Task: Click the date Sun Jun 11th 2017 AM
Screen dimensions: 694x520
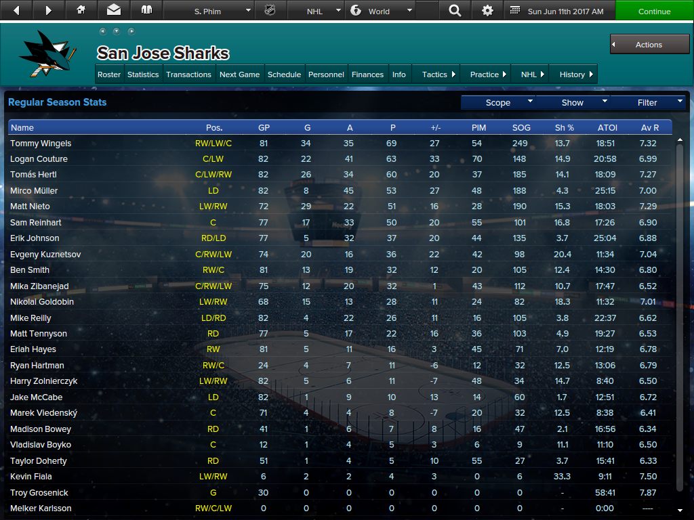Action: pos(565,11)
